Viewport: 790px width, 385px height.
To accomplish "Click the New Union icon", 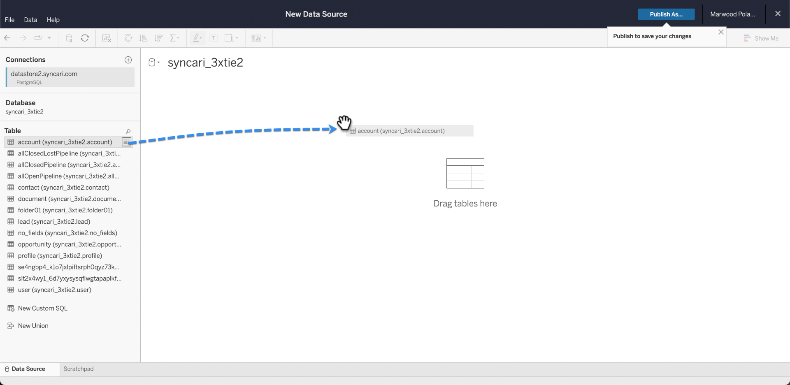I will click(x=11, y=326).
